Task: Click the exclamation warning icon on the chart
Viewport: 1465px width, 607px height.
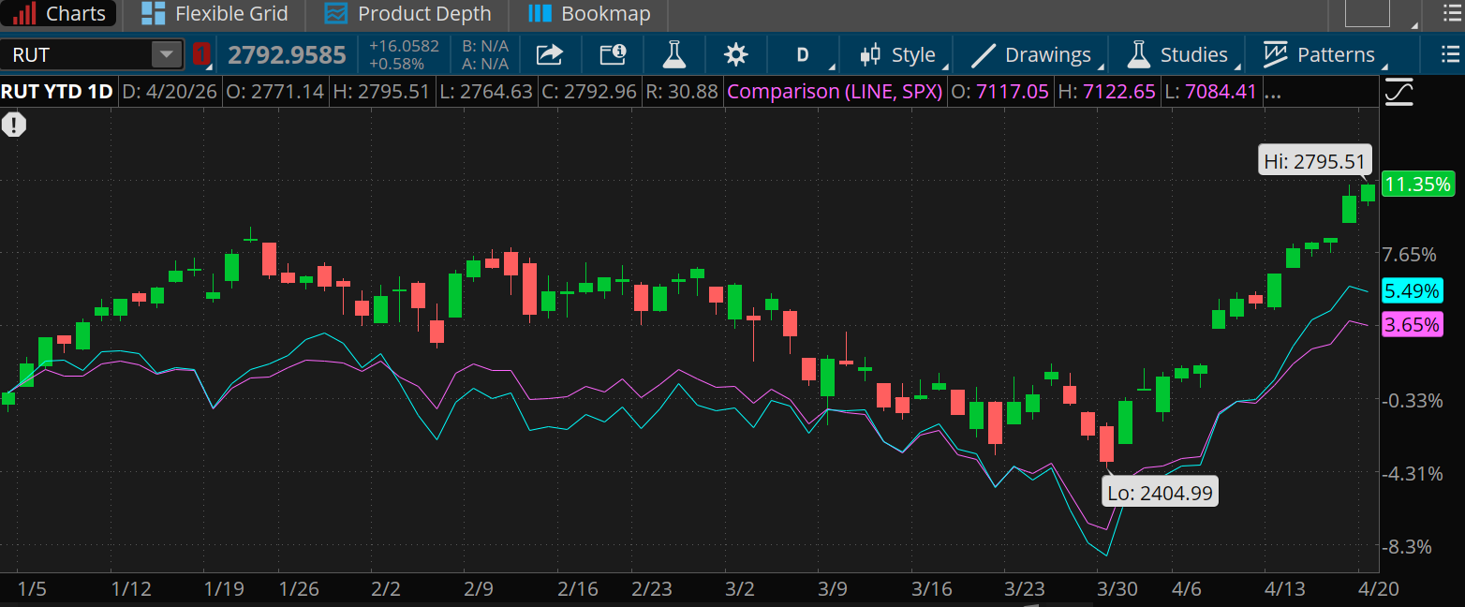Action: (x=14, y=124)
